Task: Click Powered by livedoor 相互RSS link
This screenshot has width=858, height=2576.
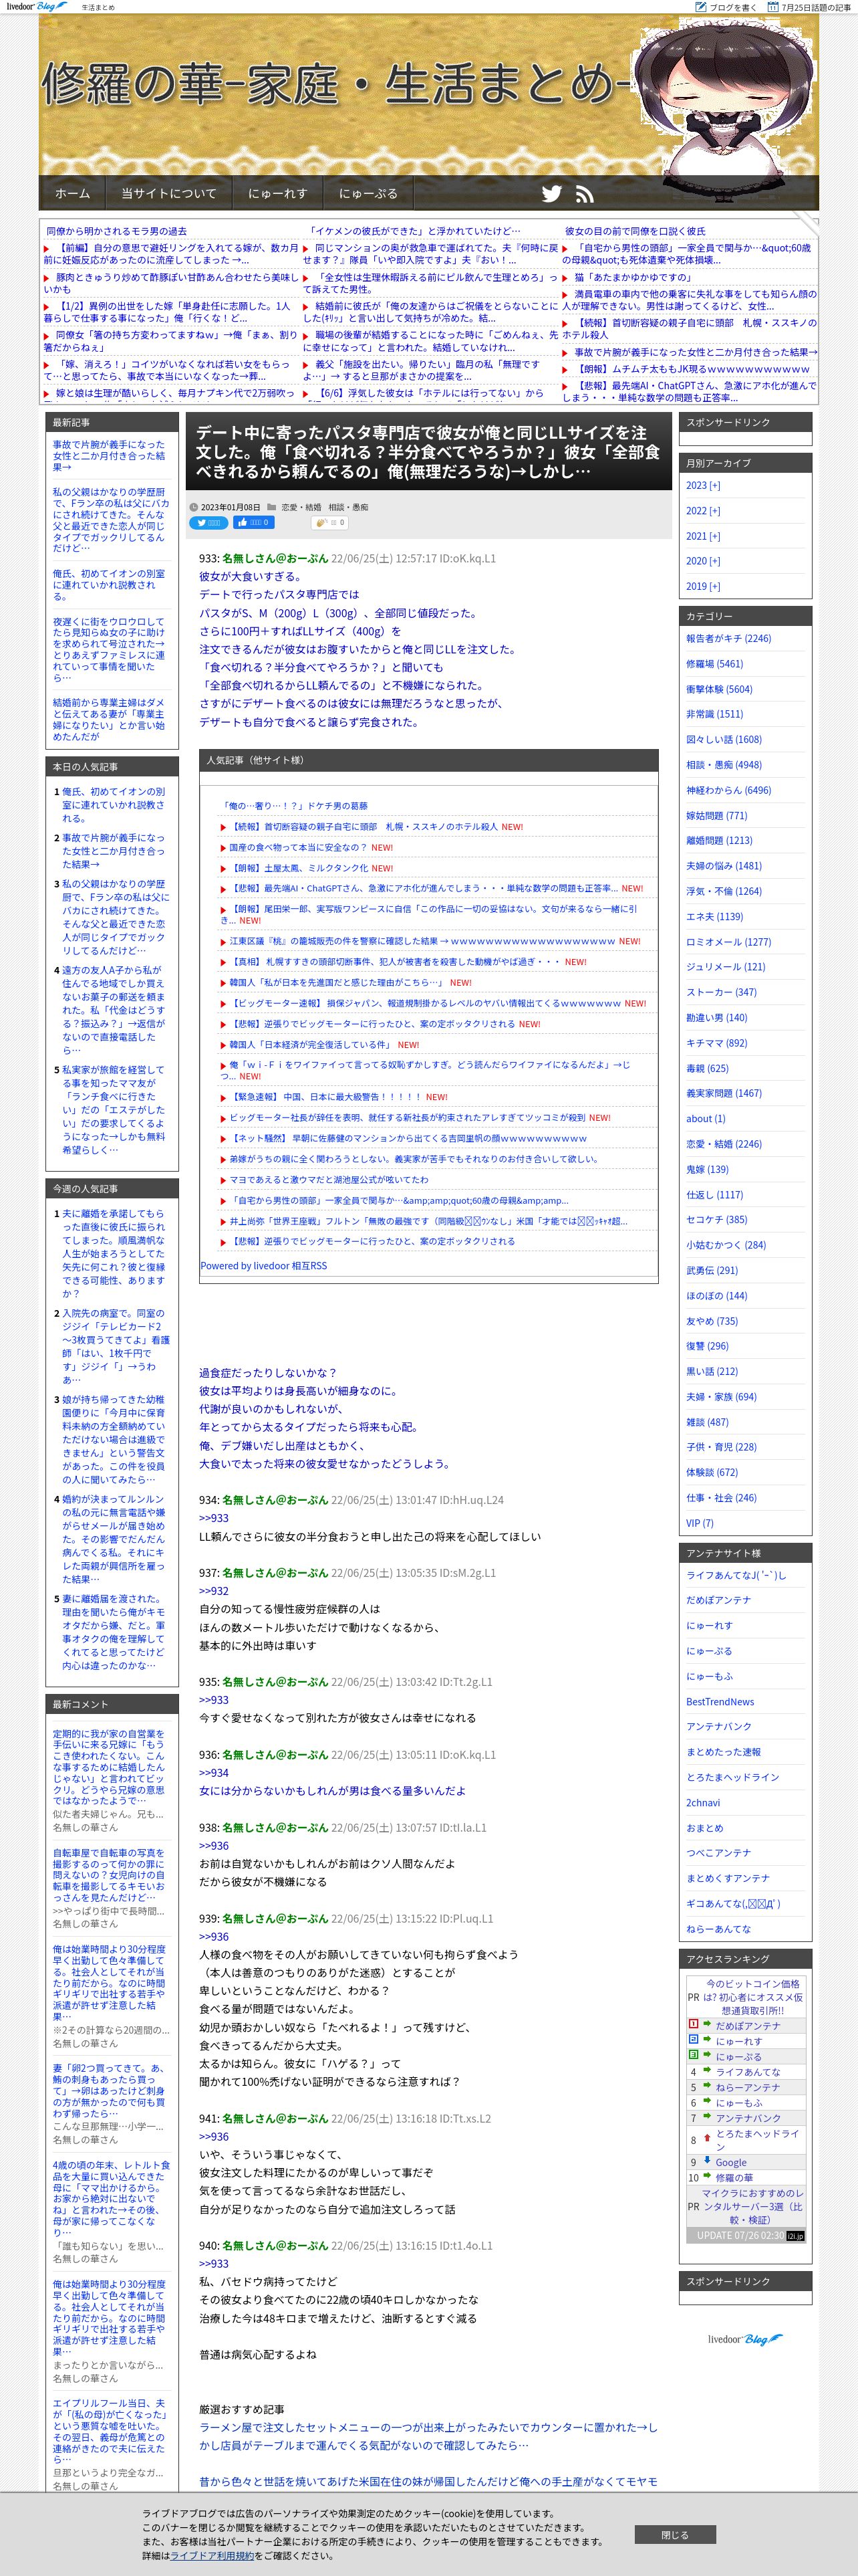Action: point(264,1265)
